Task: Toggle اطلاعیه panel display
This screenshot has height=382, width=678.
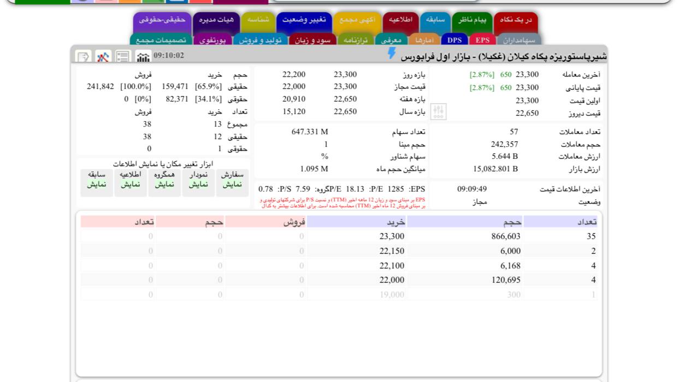Action: (130, 180)
